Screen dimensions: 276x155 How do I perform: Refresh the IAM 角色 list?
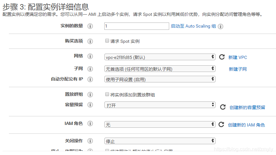(x=221, y=125)
